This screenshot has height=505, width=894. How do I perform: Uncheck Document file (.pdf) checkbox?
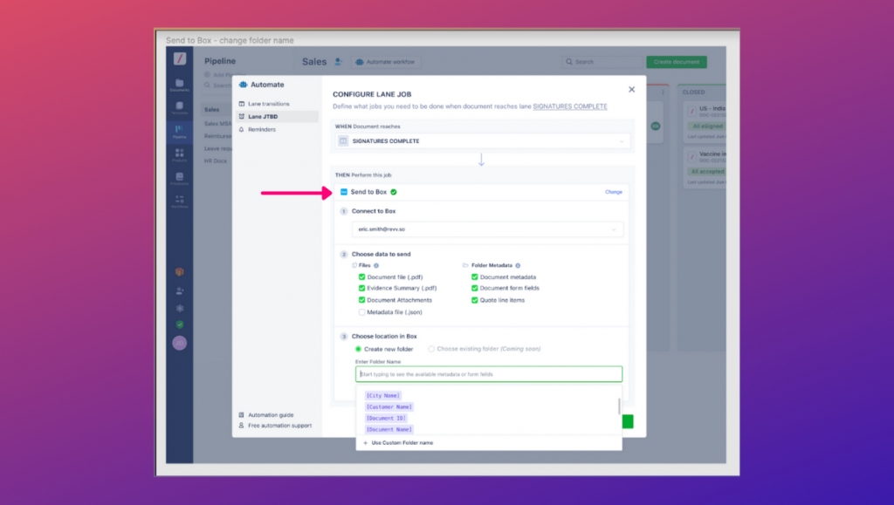[361, 276]
